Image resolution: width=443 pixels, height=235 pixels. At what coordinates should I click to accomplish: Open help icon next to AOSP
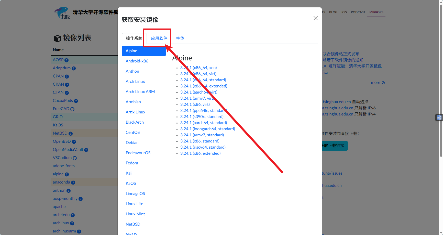pos(67,60)
